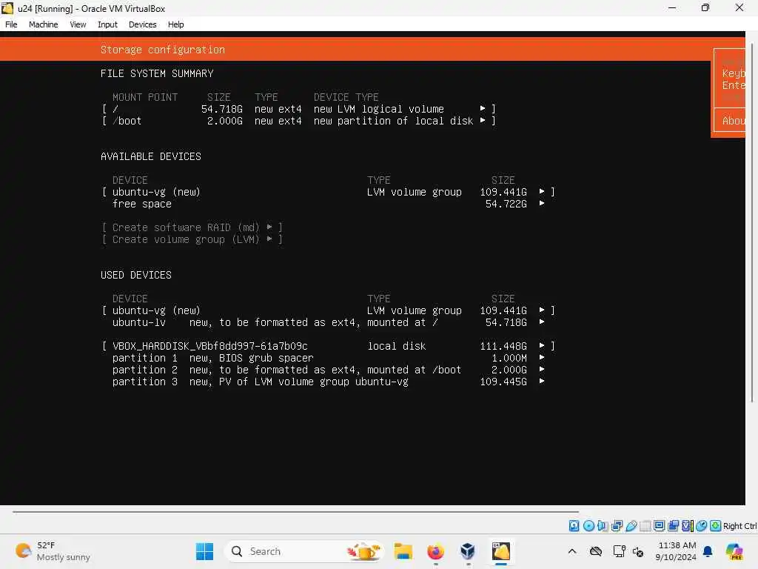Expand the partition 1 arrow
This screenshot has width=758, height=569.
tap(542, 357)
